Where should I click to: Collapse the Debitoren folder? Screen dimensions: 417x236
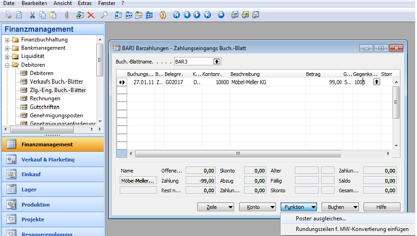[x=7, y=65]
